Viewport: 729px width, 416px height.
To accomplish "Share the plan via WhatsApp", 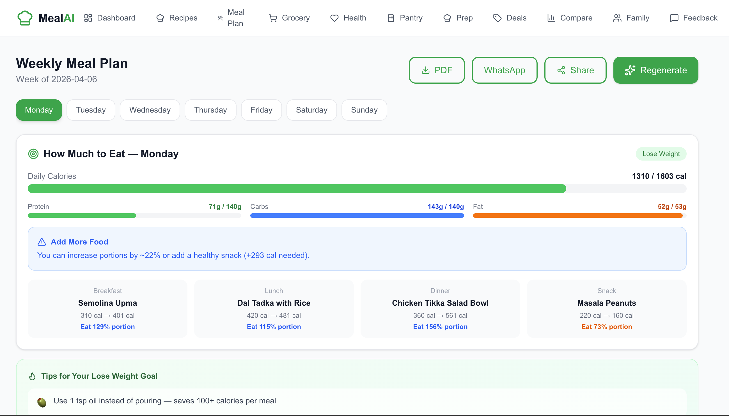I will click(x=504, y=70).
